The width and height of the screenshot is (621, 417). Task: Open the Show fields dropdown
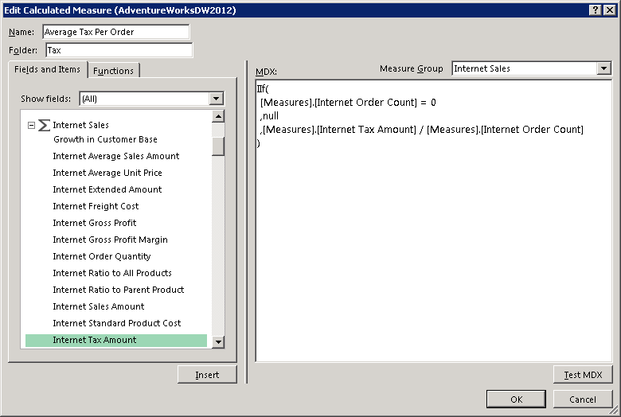[x=216, y=99]
